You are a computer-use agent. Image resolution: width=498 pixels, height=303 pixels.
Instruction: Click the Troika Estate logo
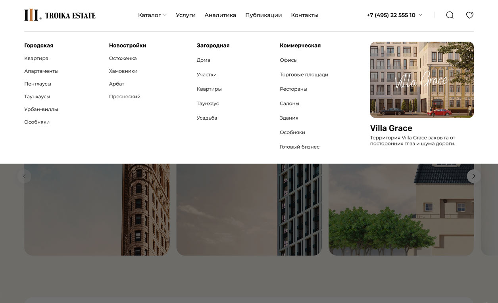coord(60,15)
